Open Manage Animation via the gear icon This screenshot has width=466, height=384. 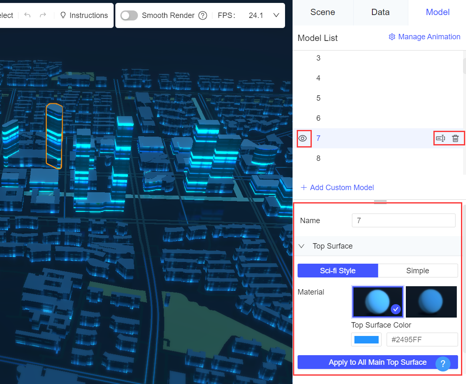point(392,37)
